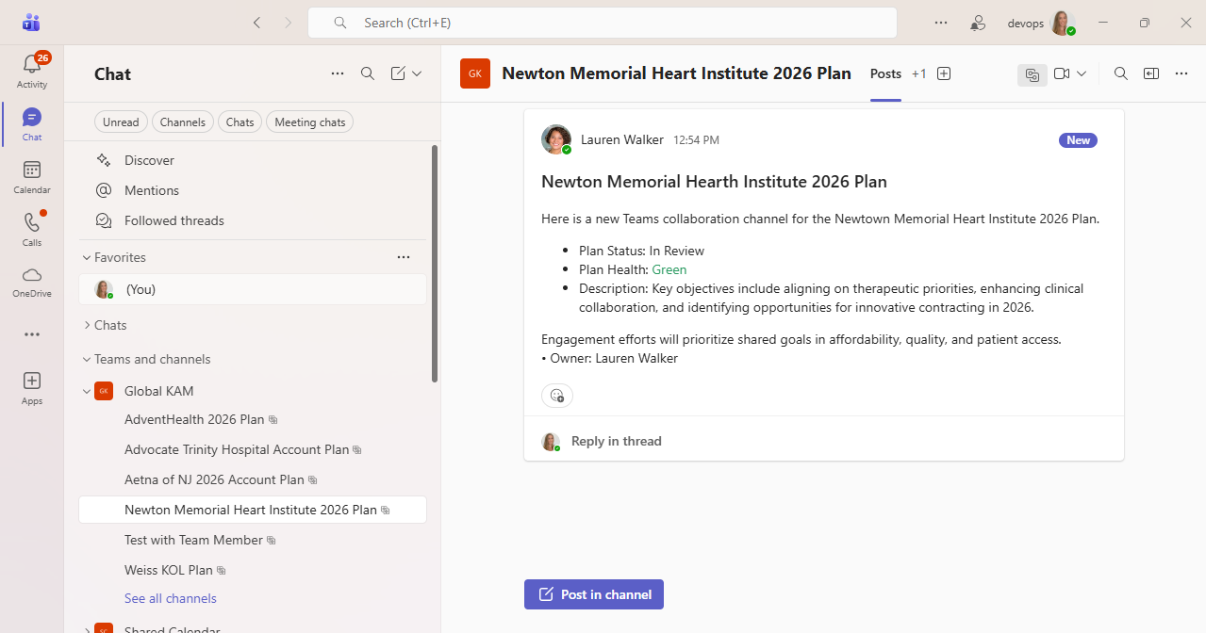Open the See all channels link
This screenshot has width=1206, height=633.
[171, 598]
